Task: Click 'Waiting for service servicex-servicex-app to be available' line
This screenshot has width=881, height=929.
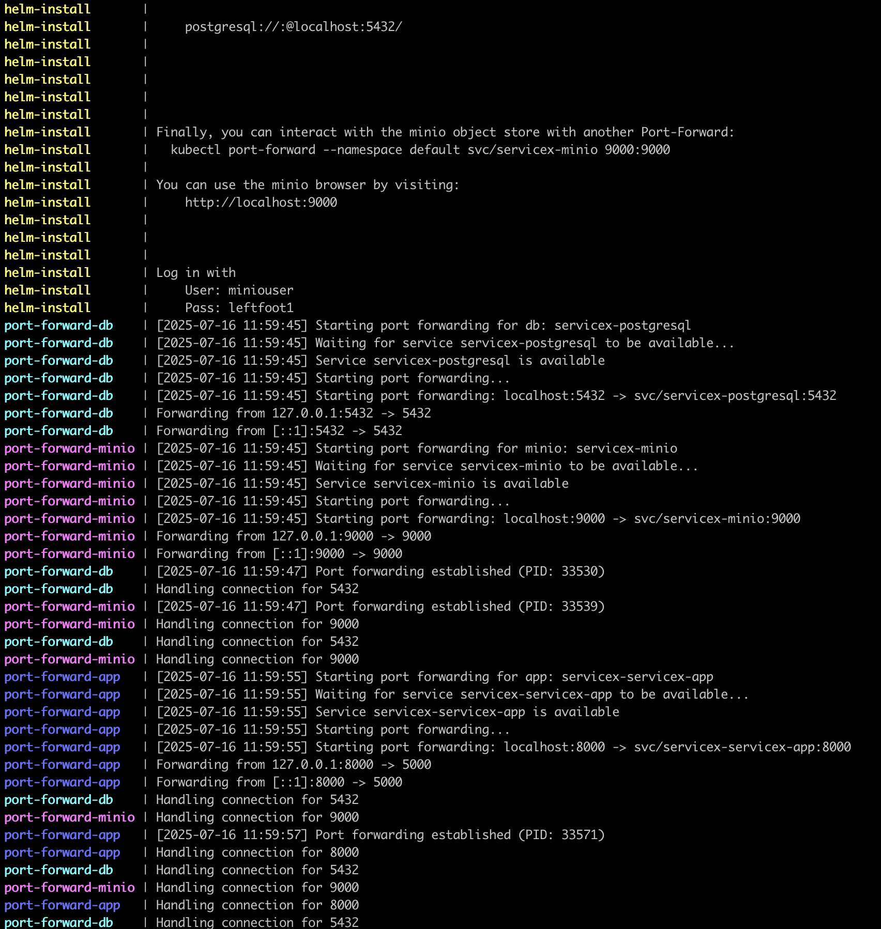Action: coord(452,694)
